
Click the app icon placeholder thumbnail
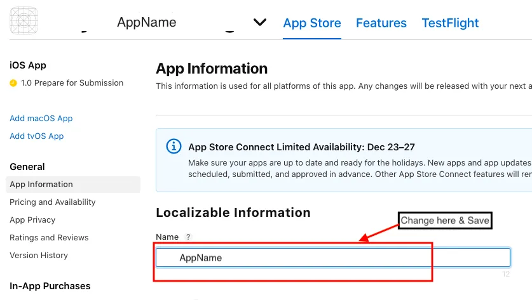click(x=24, y=21)
